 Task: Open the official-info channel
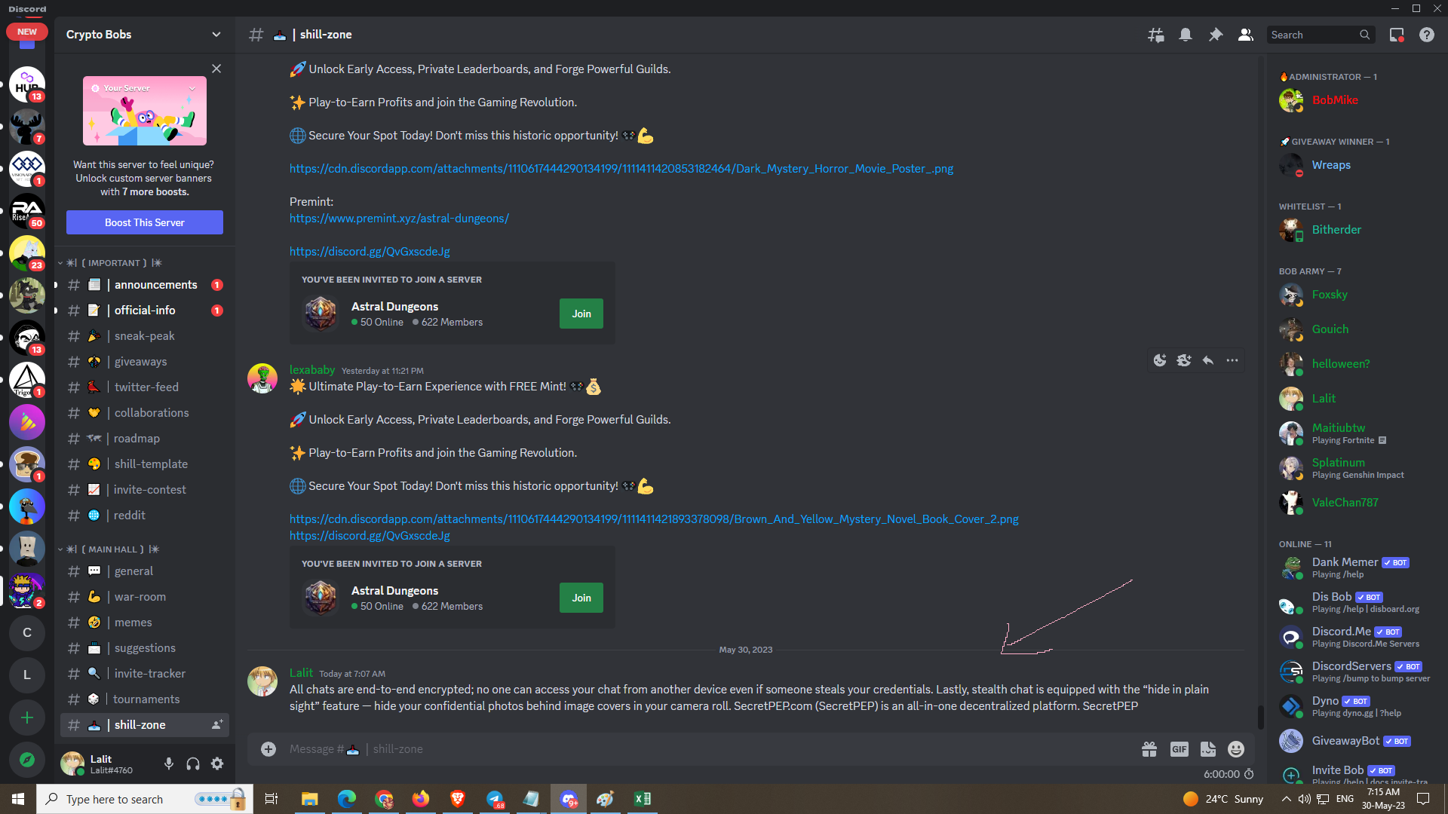coord(145,311)
